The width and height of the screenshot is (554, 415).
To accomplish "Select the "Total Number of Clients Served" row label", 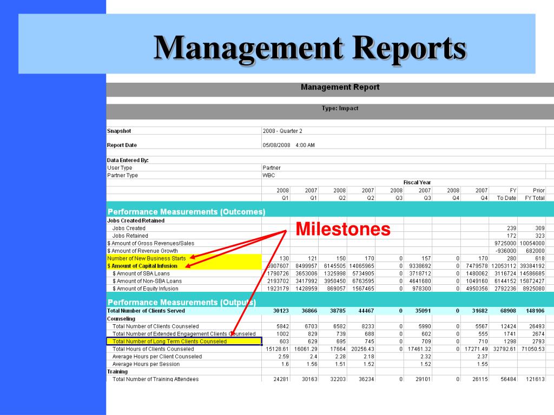I will [146, 311].
